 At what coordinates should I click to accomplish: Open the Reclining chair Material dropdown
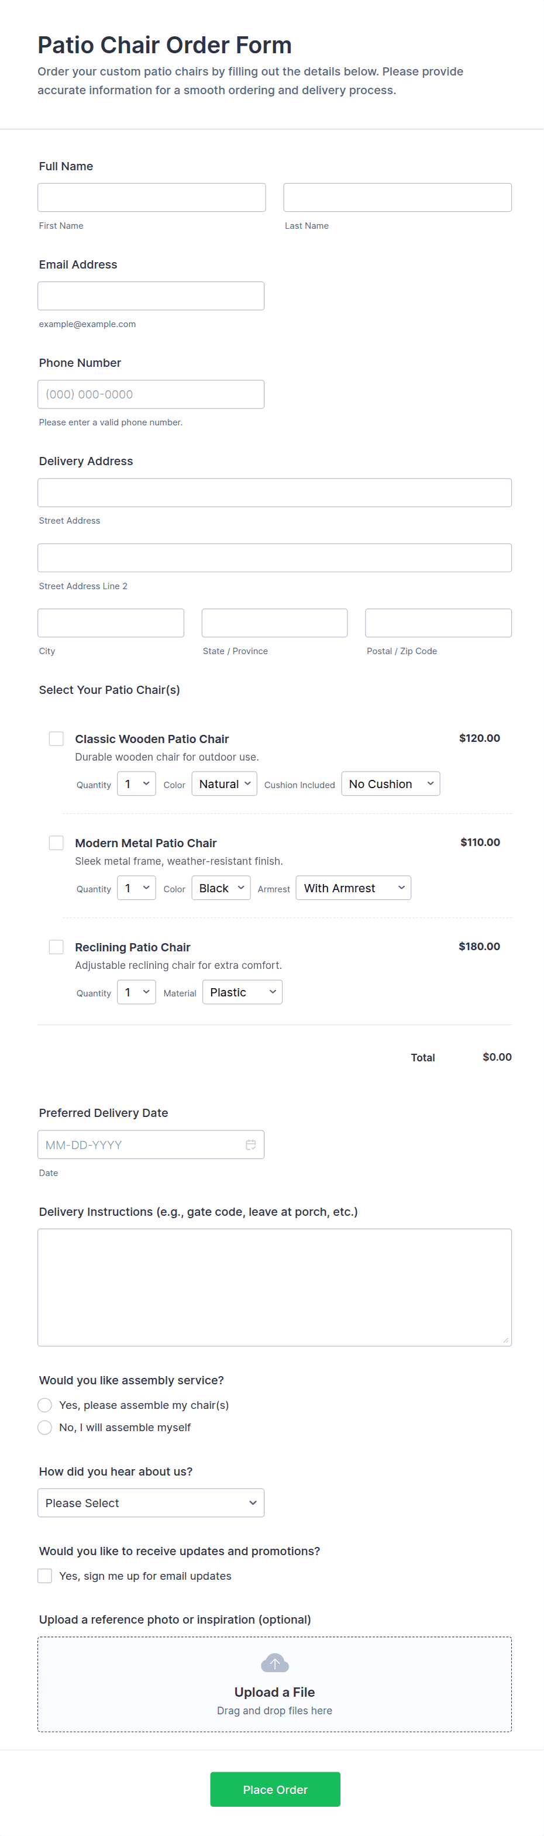click(242, 992)
